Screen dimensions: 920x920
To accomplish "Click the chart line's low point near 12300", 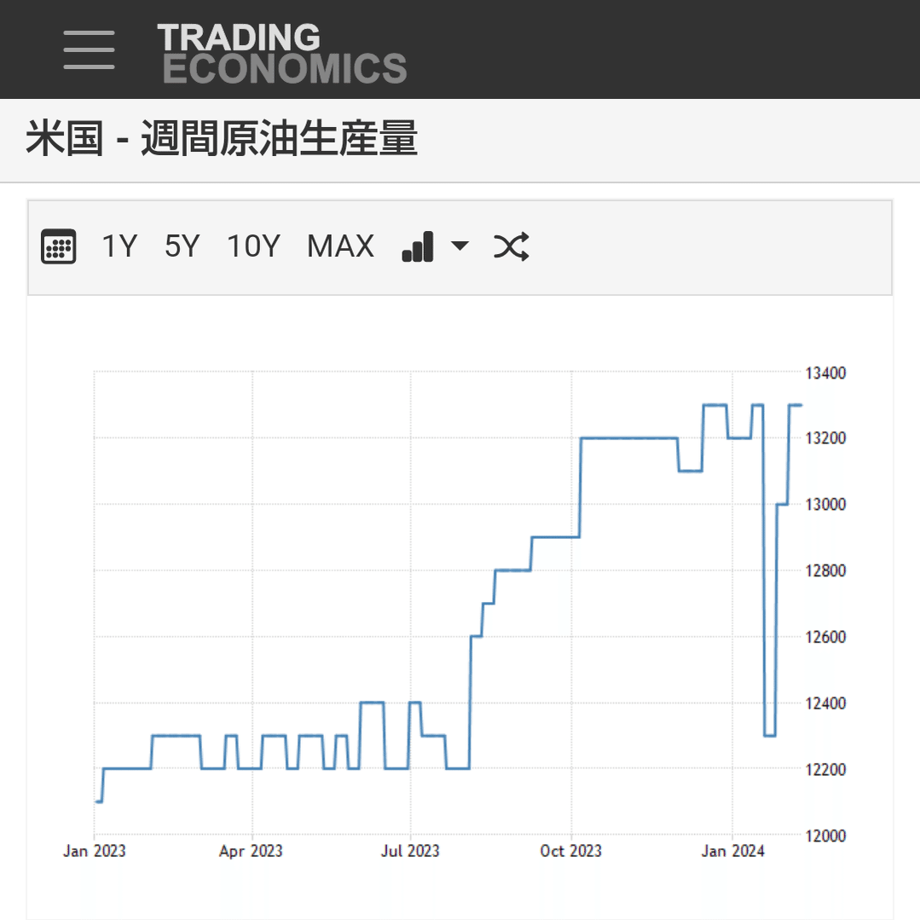I will [x=770, y=736].
